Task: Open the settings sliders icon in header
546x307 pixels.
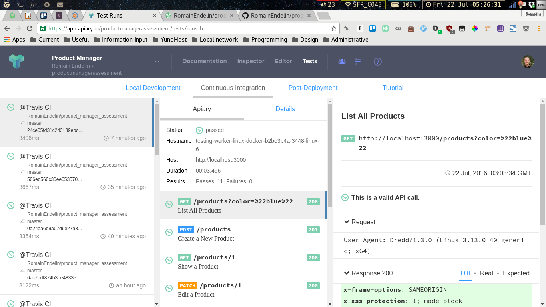Action: pyautogui.click(x=358, y=62)
